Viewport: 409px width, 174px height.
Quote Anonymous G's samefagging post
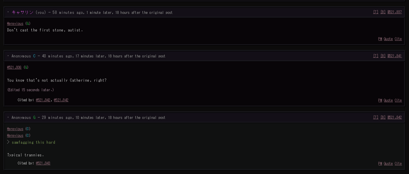pyautogui.click(x=388, y=164)
